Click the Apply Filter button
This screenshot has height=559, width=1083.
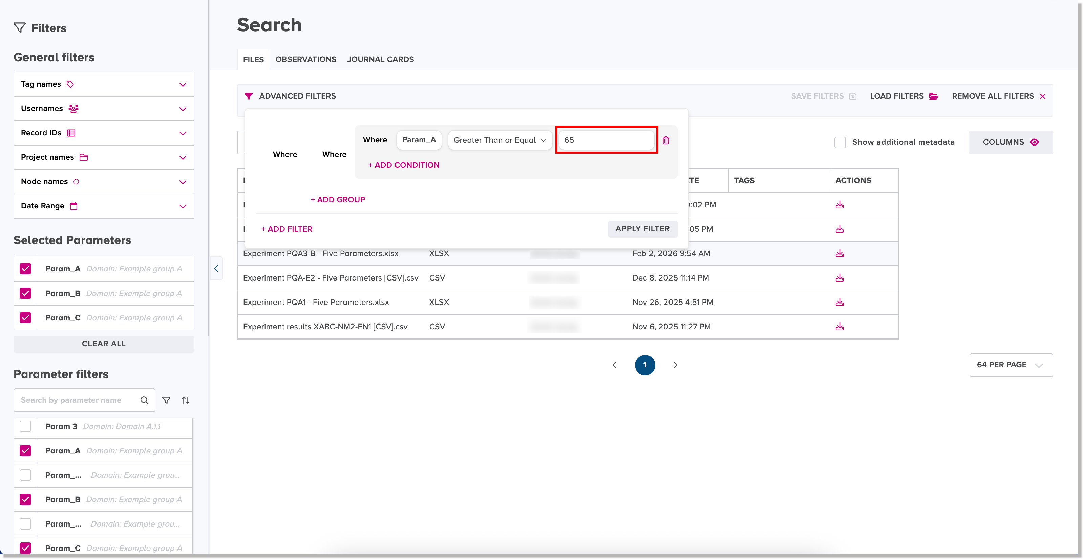(642, 229)
